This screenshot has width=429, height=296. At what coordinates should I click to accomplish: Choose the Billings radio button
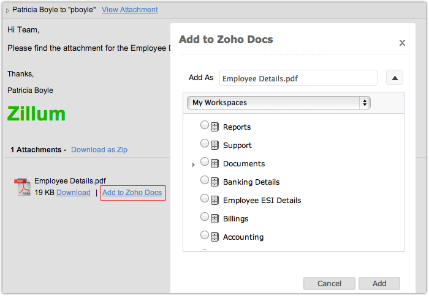tap(205, 217)
